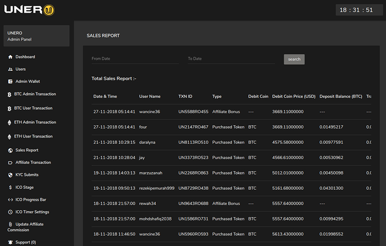Open Update Affiliate Commission page
This screenshot has width=386, height=246.
coord(26,227)
